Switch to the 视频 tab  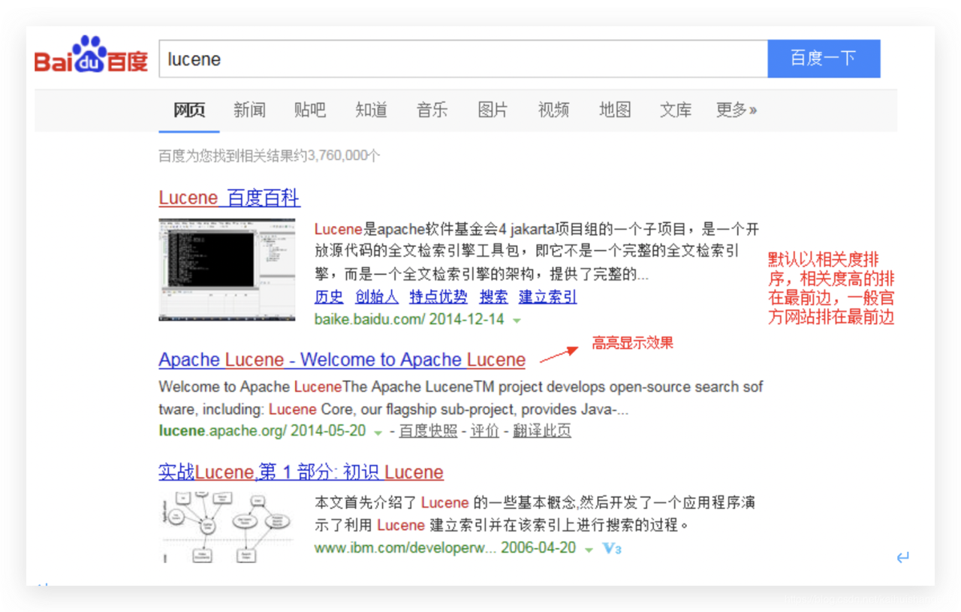(553, 110)
